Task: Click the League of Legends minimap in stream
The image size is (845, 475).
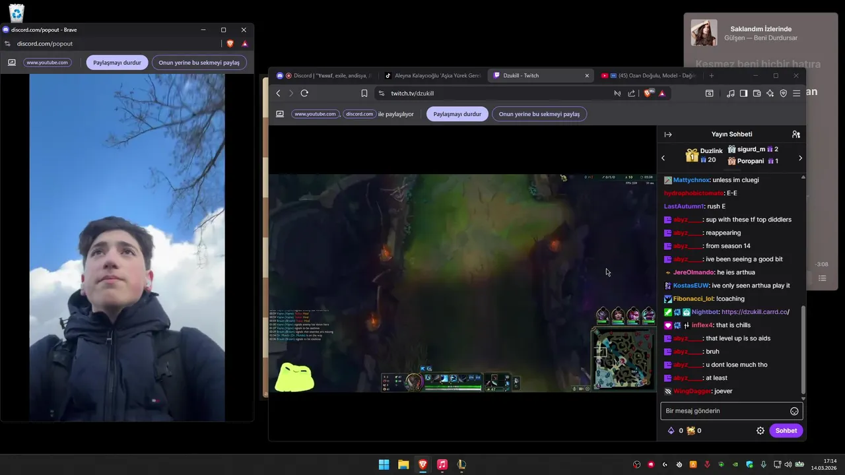Action: (623, 358)
